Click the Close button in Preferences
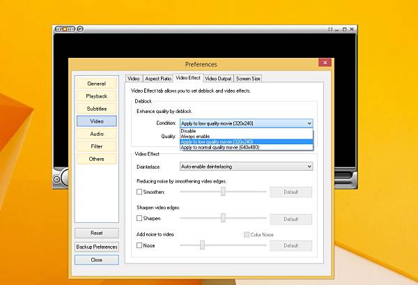This screenshot has width=418, height=285. (97, 260)
